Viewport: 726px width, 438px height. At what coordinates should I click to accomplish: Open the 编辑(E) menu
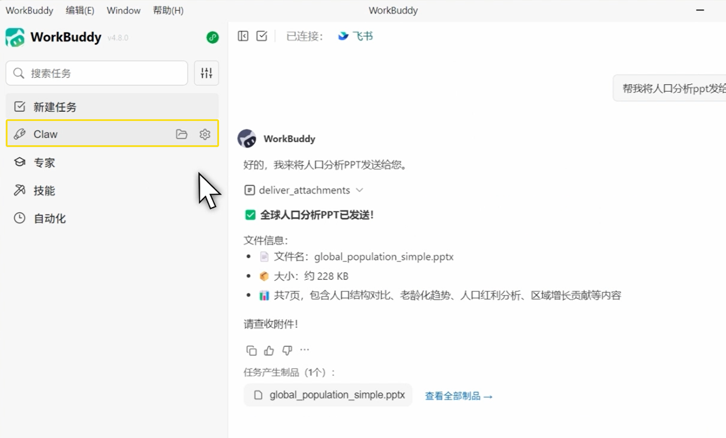(x=80, y=11)
